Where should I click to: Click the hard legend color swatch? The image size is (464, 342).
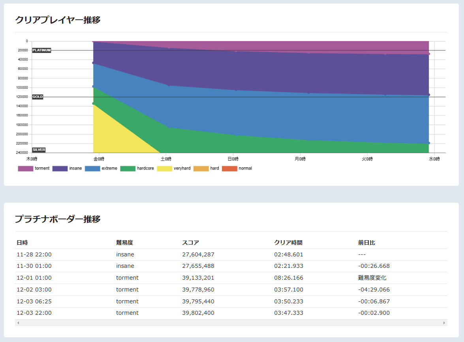coord(201,168)
